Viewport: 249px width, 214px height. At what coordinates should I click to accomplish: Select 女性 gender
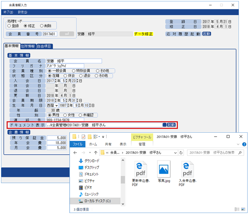tap(69, 115)
